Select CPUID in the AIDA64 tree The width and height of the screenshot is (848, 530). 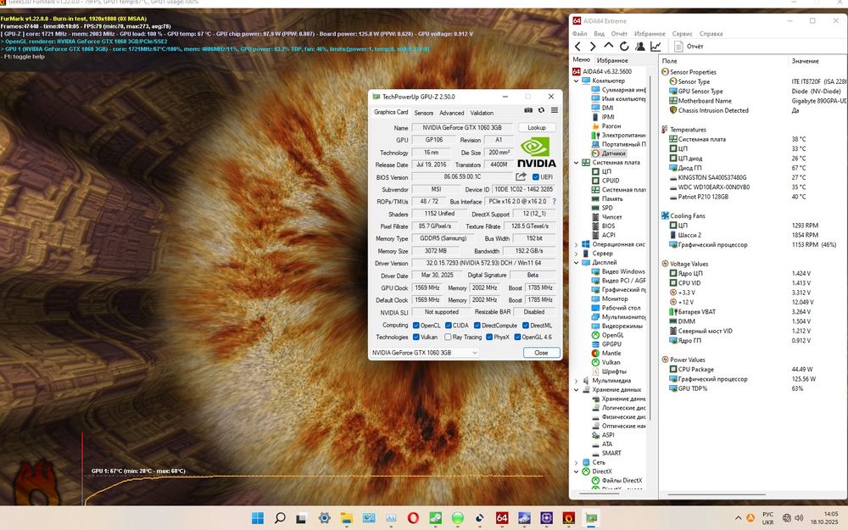pos(611,181)
